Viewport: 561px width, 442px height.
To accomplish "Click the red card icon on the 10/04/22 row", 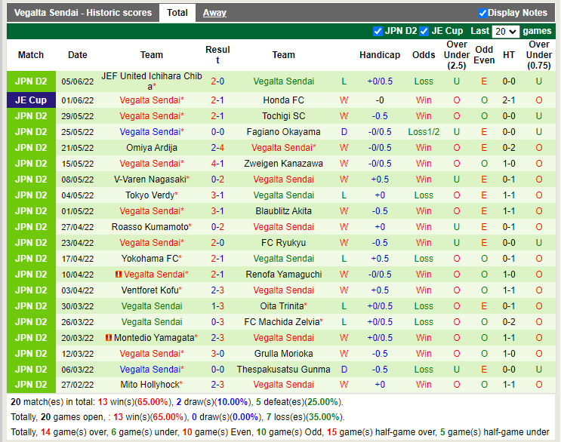I will [x=119, y=275].
